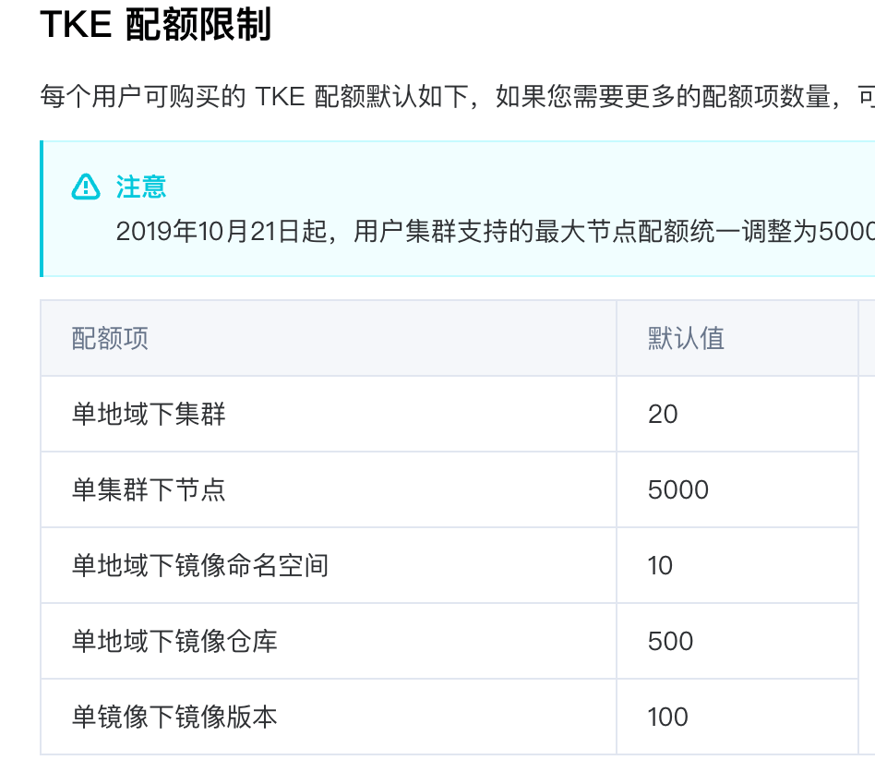This screenshot has width=875, height=772.
Task: Select the 默认值 column header
Action: coord(686,338)
